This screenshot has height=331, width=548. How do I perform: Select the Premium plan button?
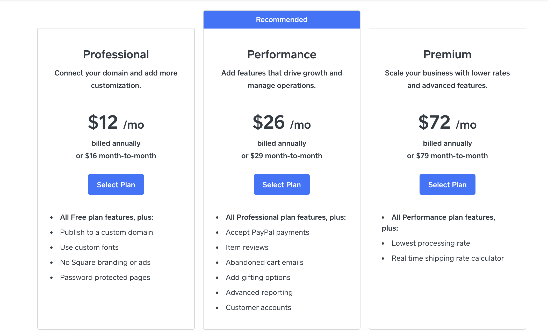[447, 184]
